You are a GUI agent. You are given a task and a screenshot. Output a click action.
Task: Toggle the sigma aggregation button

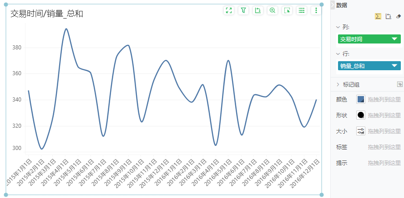[378, 16]
